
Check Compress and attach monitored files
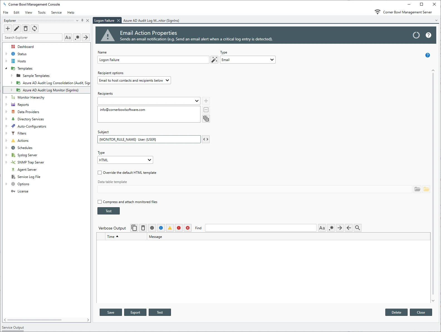click(x=100, y=202)
